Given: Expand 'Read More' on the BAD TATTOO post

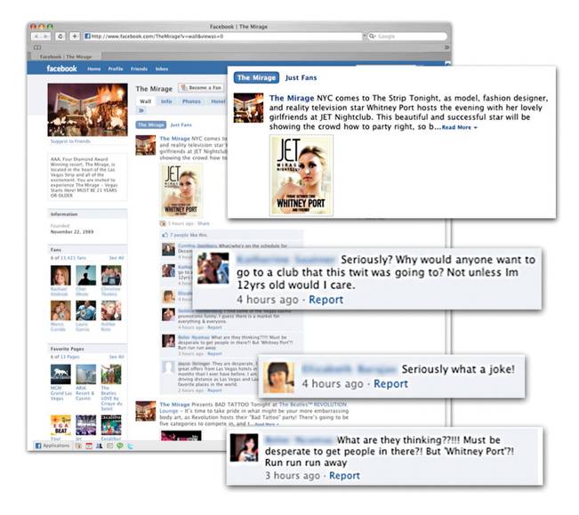Looking at the screenshot, I should click(267, 424).
